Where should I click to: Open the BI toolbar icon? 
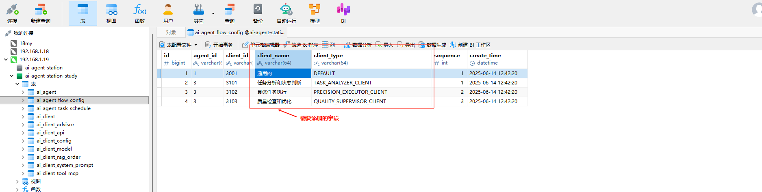(x=343, y=13)
